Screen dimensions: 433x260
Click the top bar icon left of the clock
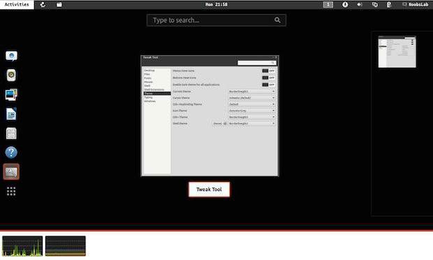pos(59,4)
